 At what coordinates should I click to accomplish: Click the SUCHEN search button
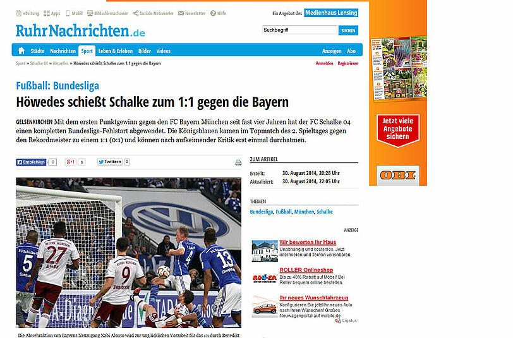[x=348, y=30]
